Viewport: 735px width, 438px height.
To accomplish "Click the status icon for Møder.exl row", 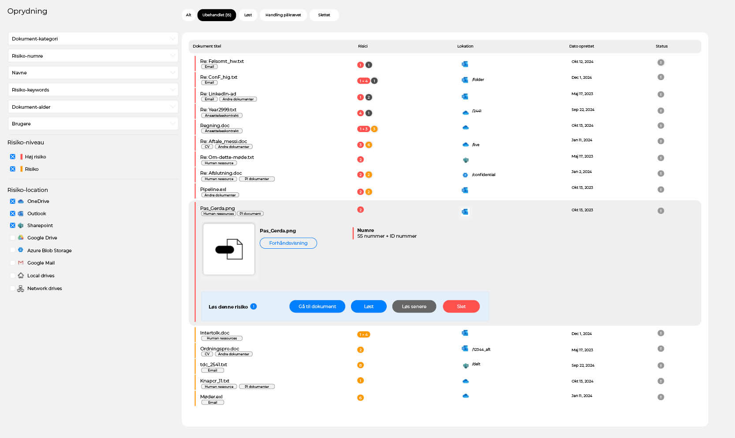I will click(660, 397).
